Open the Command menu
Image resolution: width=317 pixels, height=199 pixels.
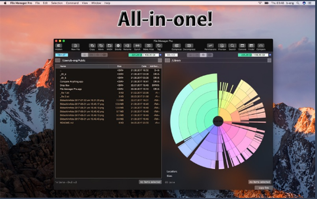(x=73, y=3)
